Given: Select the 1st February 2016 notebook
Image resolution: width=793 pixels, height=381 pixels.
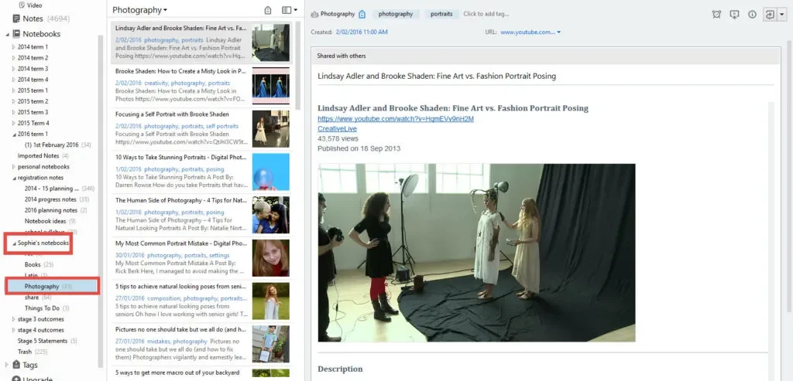Looking at the screenshot, I should tap(57, 145).
